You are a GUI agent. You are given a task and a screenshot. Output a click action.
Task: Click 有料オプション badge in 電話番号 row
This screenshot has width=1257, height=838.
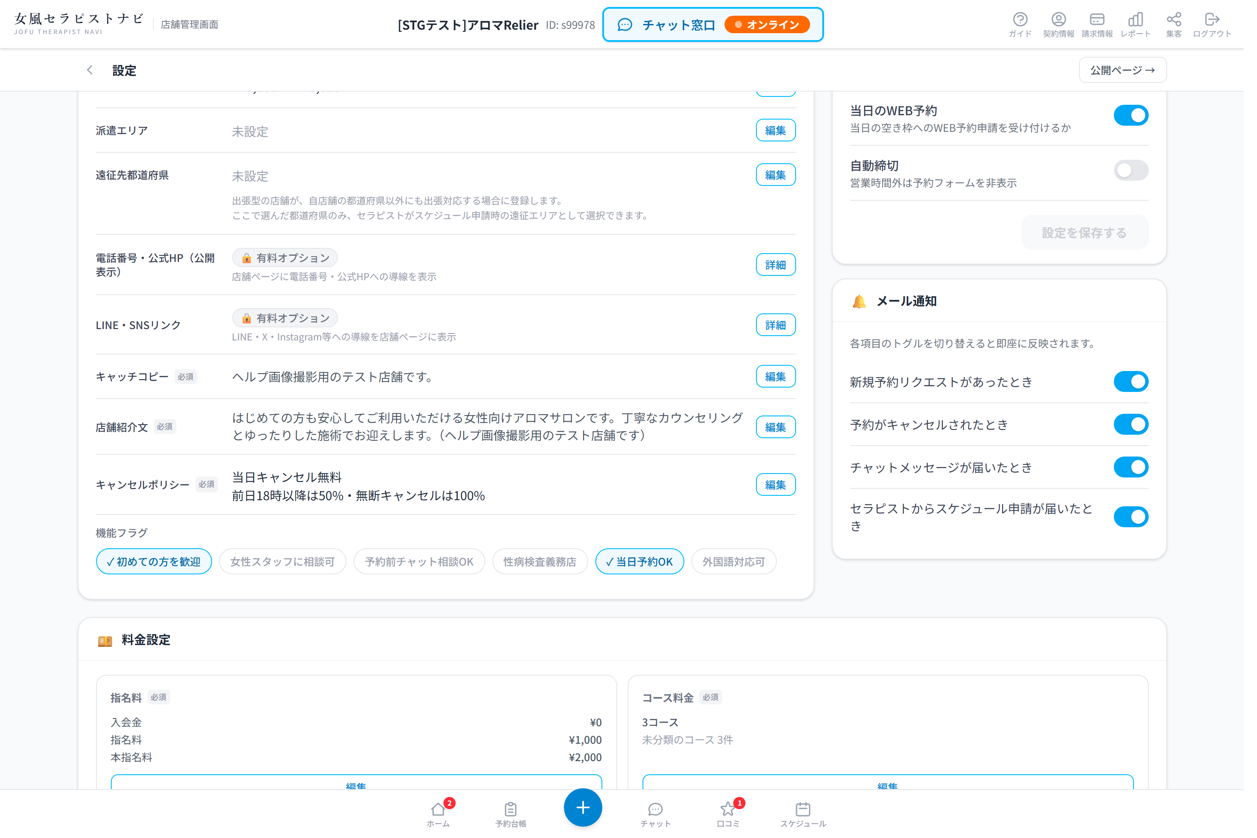288,260
